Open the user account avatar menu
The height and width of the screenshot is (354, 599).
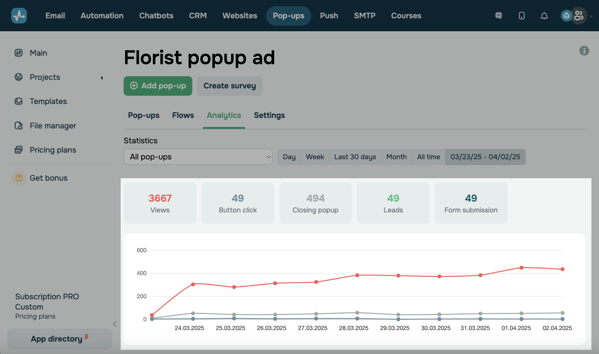[x=578, y=16]
